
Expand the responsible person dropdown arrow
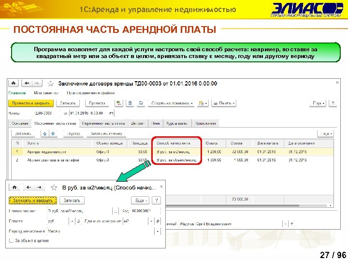point(286,224)
